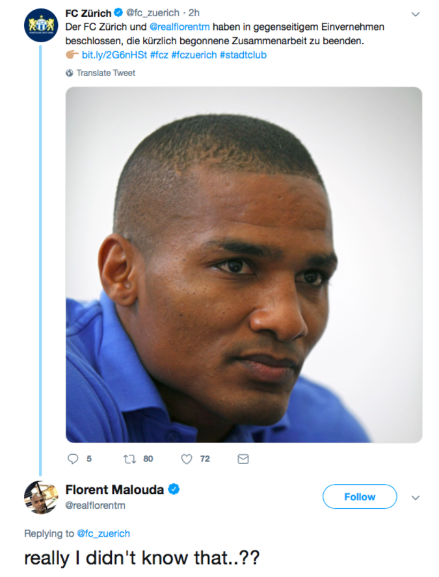
Task: Follow Florent Malouda
Action: click(359, 496)
